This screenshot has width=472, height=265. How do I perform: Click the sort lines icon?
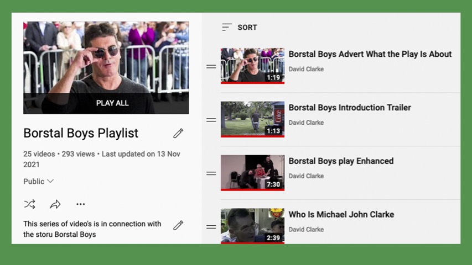(x=227, y=28)
